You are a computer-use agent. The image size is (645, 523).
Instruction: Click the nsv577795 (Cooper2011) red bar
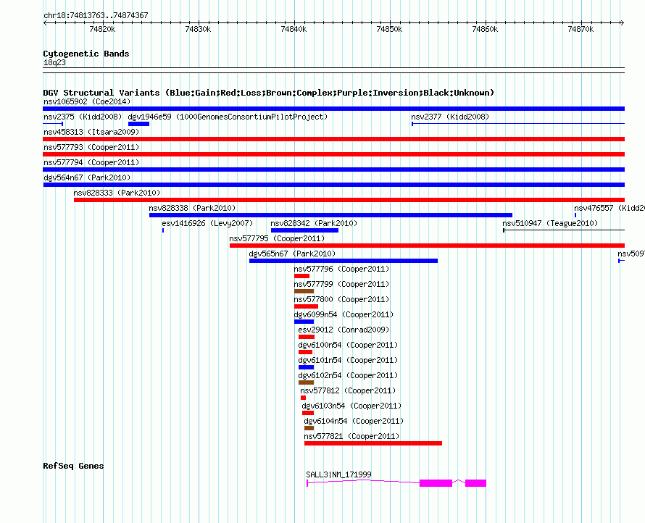click(427, 246)
